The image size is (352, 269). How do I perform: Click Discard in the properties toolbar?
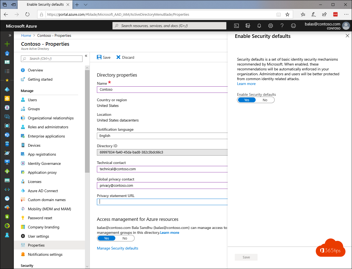click(x=125, y=57)
